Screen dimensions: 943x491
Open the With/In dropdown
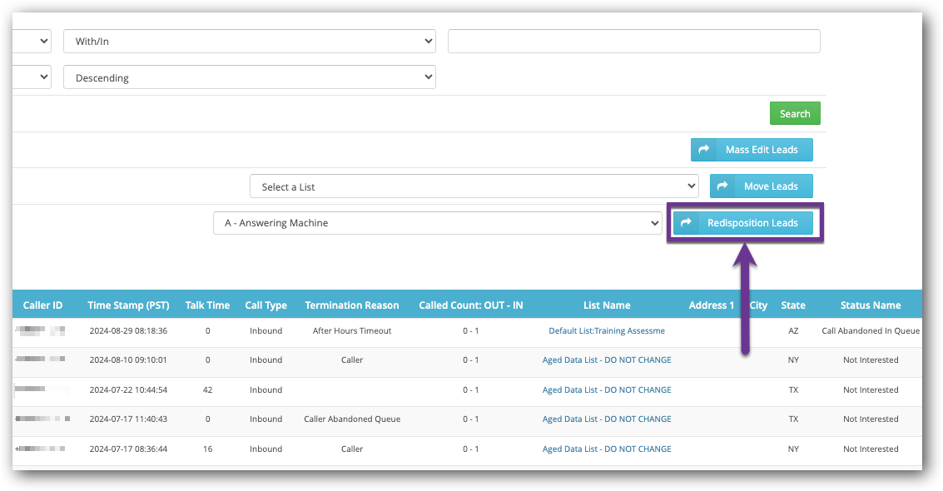[249, 41]
